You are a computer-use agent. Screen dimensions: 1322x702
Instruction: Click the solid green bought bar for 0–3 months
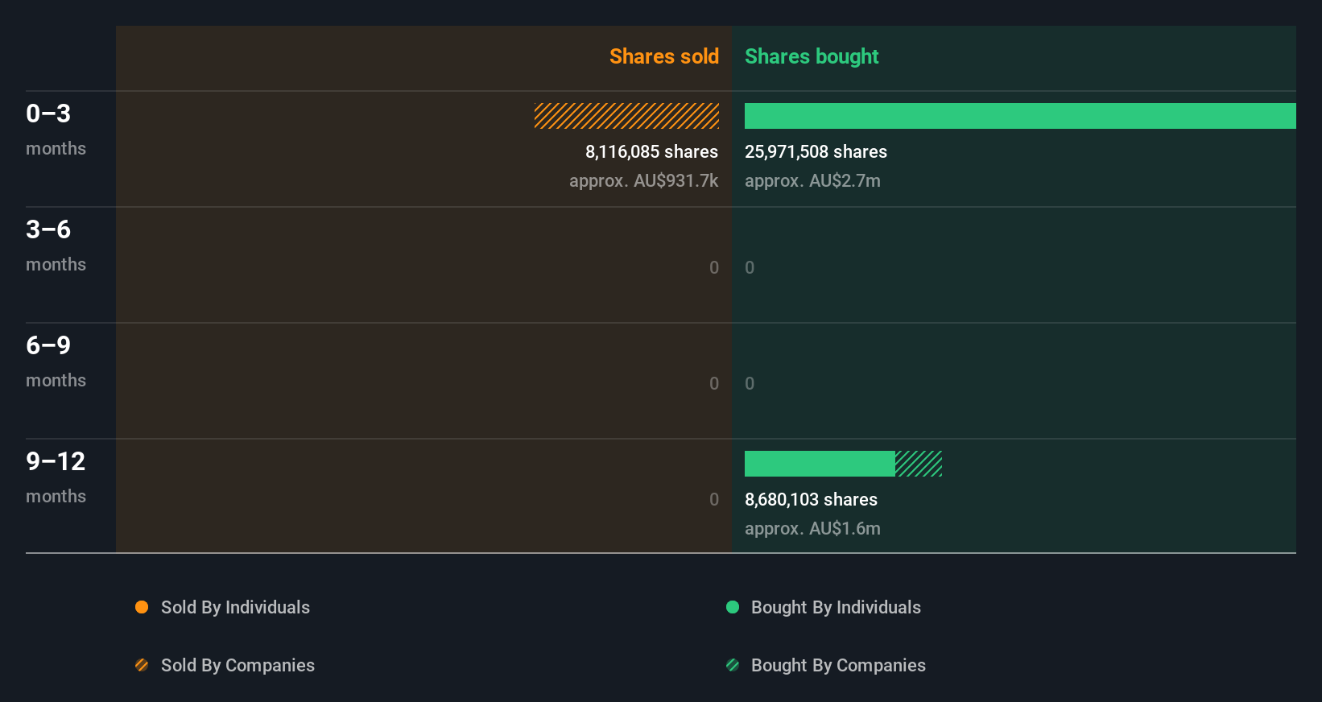coord(1020,116)
